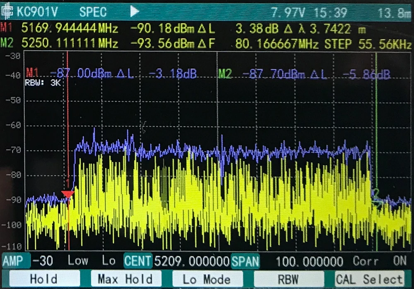Screen dimensions: 414x289
Task: Select the SPAN label
Action: point(246,261)
